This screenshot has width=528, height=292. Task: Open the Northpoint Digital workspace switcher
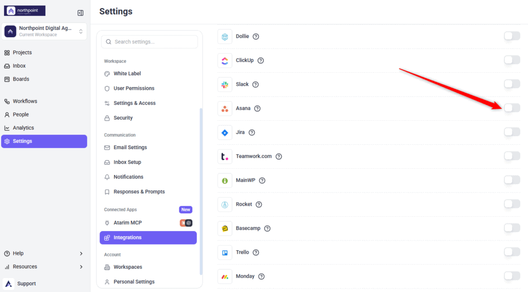pos(44,31)
